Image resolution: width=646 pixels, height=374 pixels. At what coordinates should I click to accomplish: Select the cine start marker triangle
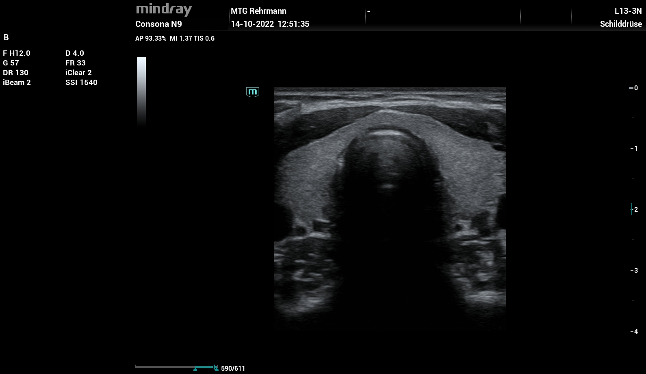pyautogui.click(x=195, y=369)
